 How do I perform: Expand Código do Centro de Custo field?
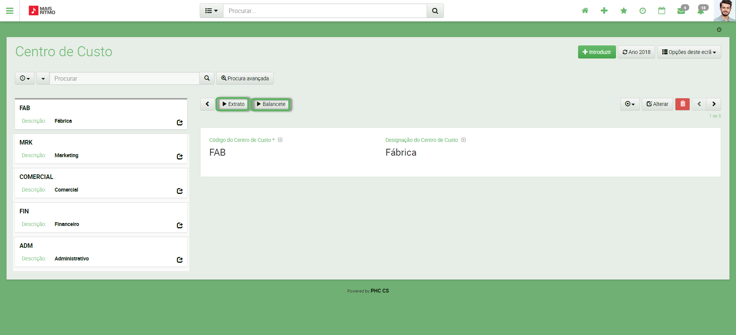(280, 140)
